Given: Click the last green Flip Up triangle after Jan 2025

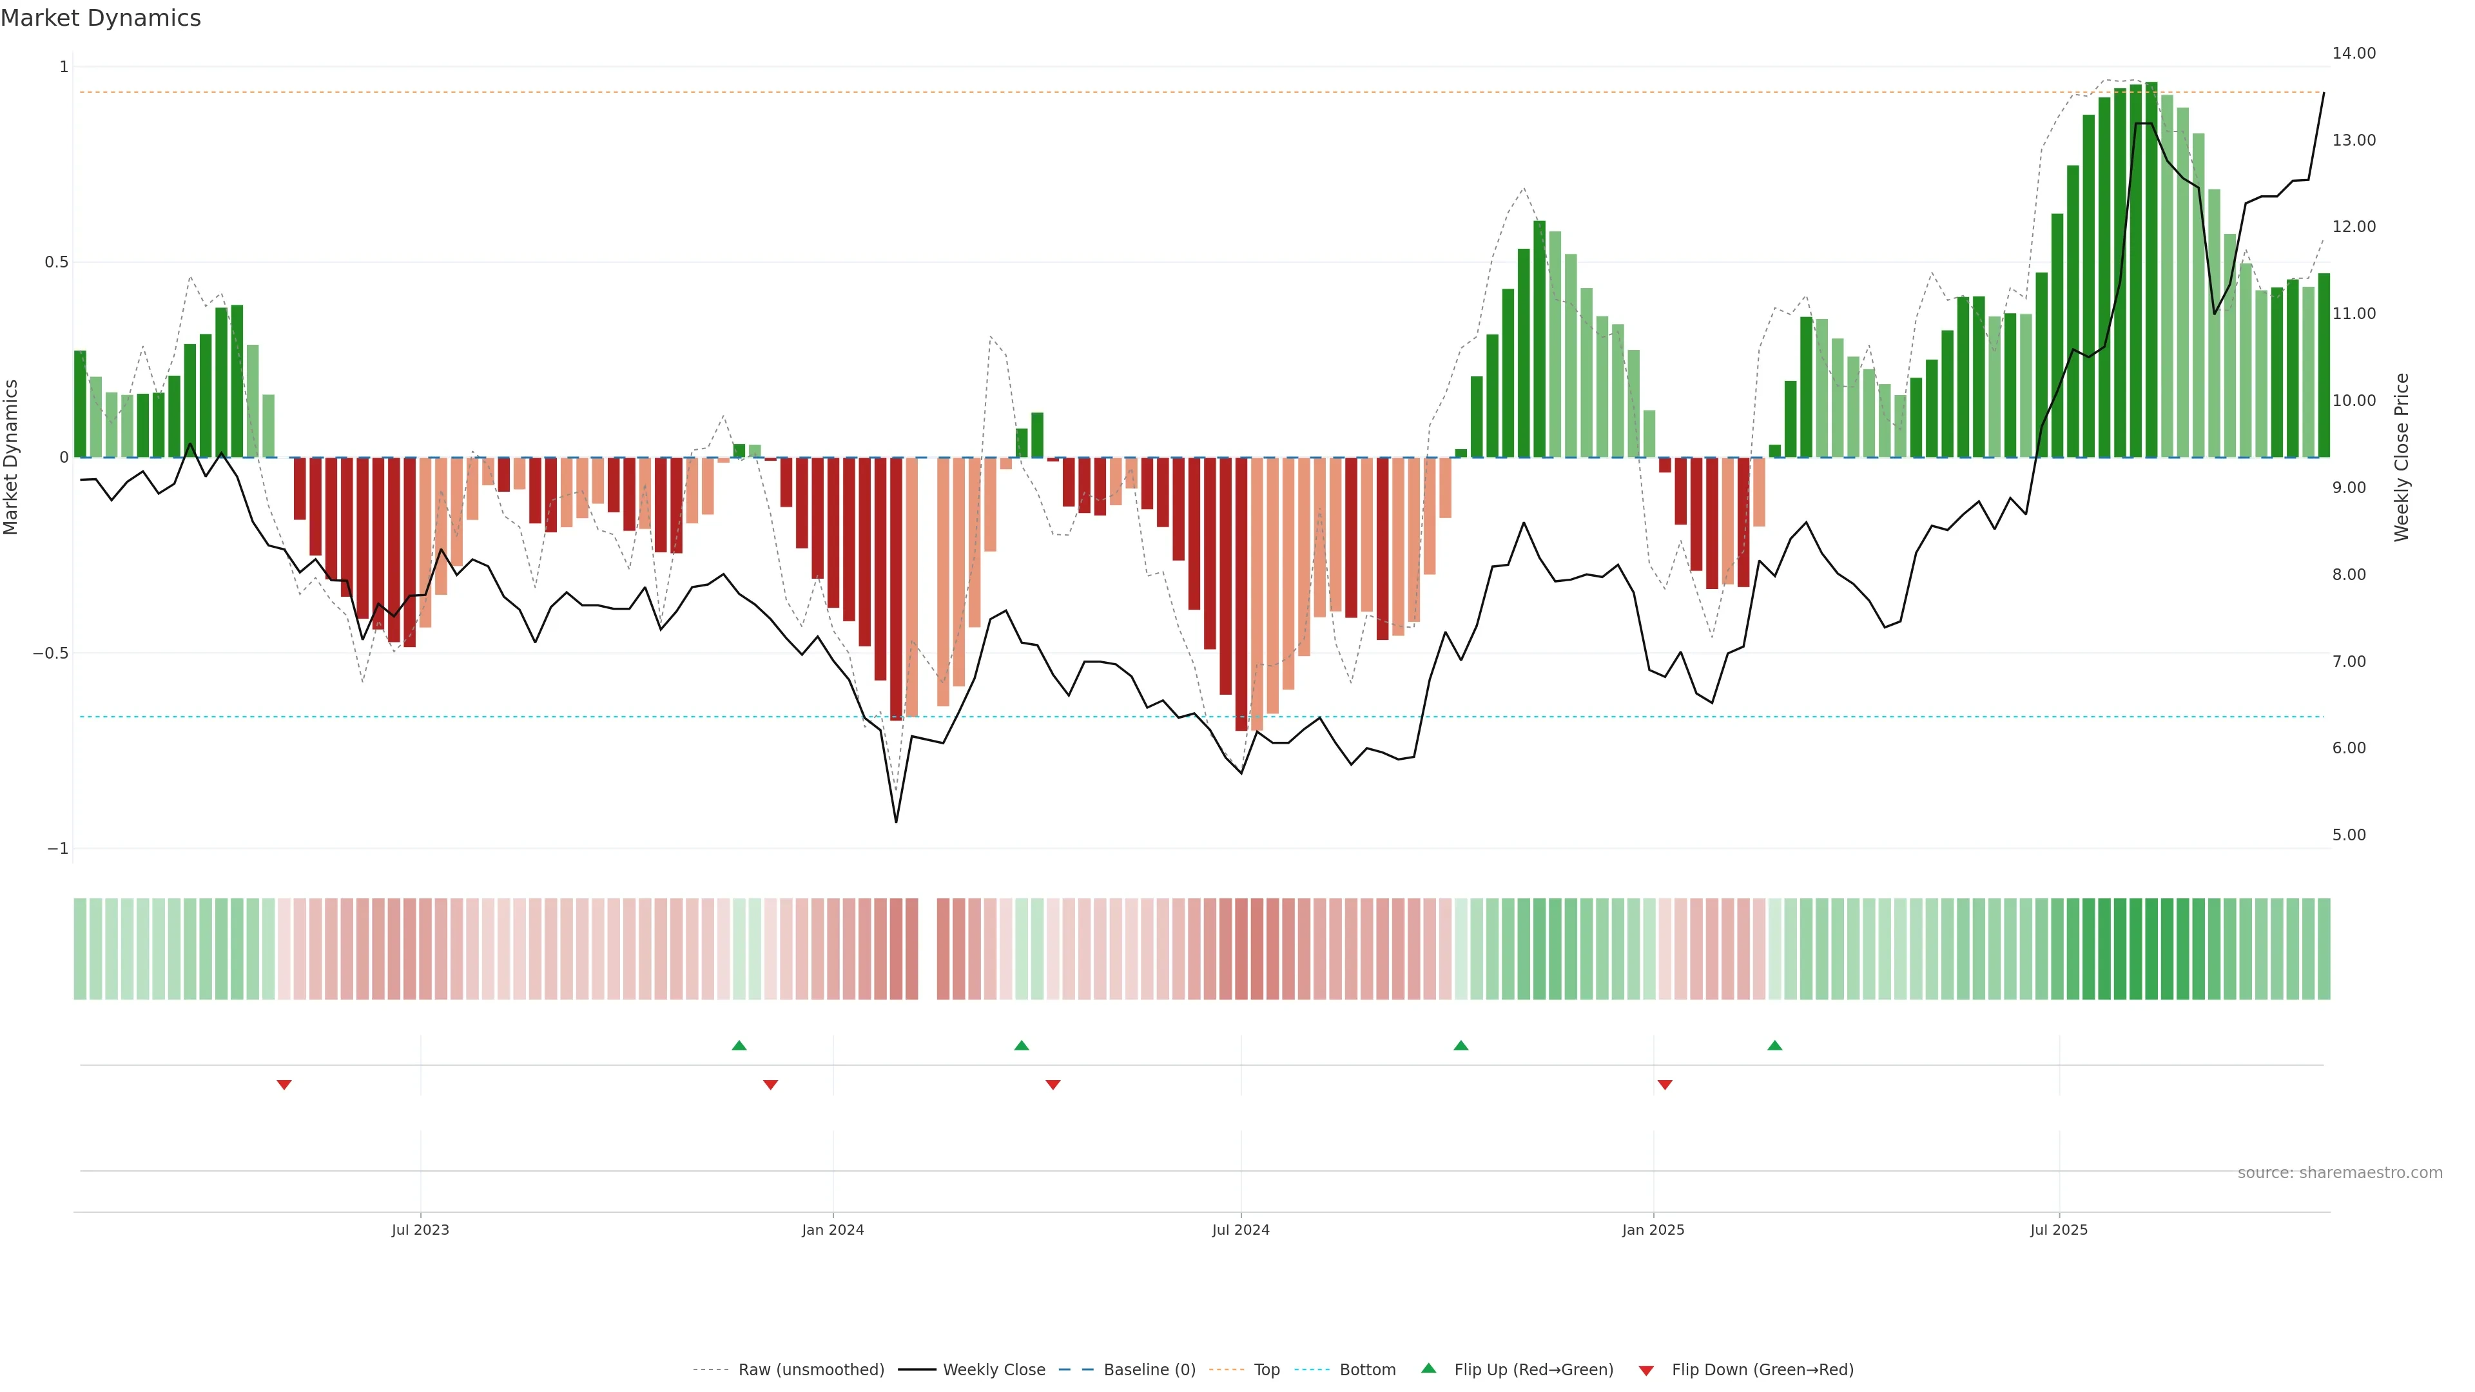Looking at the screenshot, I should [1774, 1045].
